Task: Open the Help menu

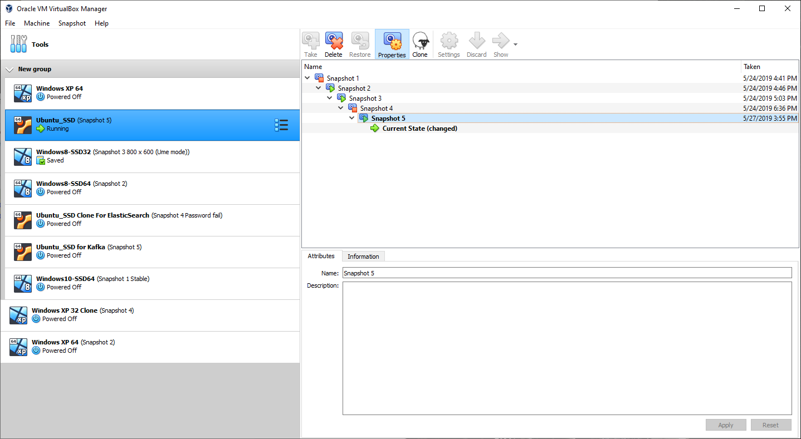Action: [101, 23]
